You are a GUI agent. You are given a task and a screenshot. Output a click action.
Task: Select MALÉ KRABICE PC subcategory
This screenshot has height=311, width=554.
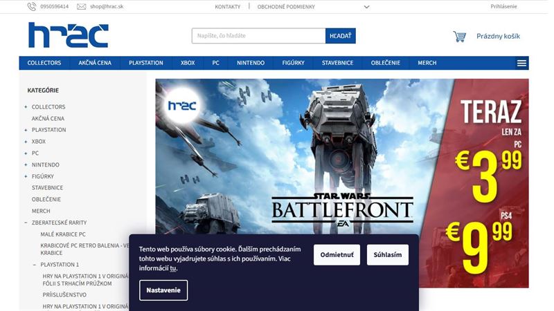[x=63, y=234]
